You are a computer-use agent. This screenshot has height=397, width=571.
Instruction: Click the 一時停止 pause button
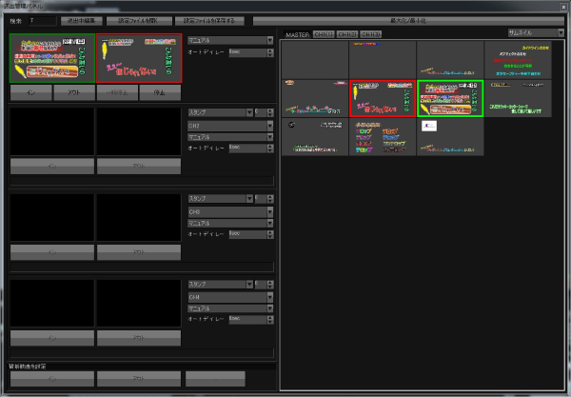[x=117, y=92]
